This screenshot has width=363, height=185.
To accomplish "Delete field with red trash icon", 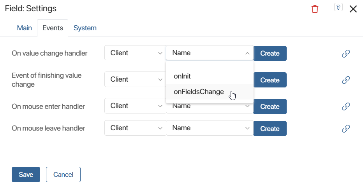I will pos(315,9).
